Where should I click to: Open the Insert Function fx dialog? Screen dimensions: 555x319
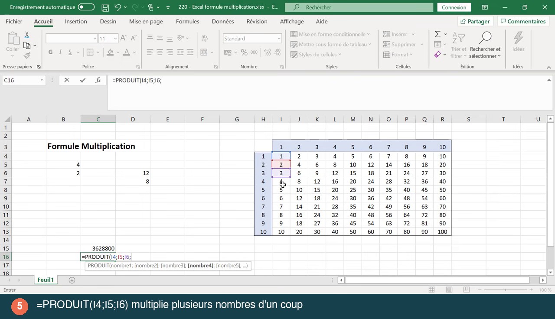coord(98,80)
